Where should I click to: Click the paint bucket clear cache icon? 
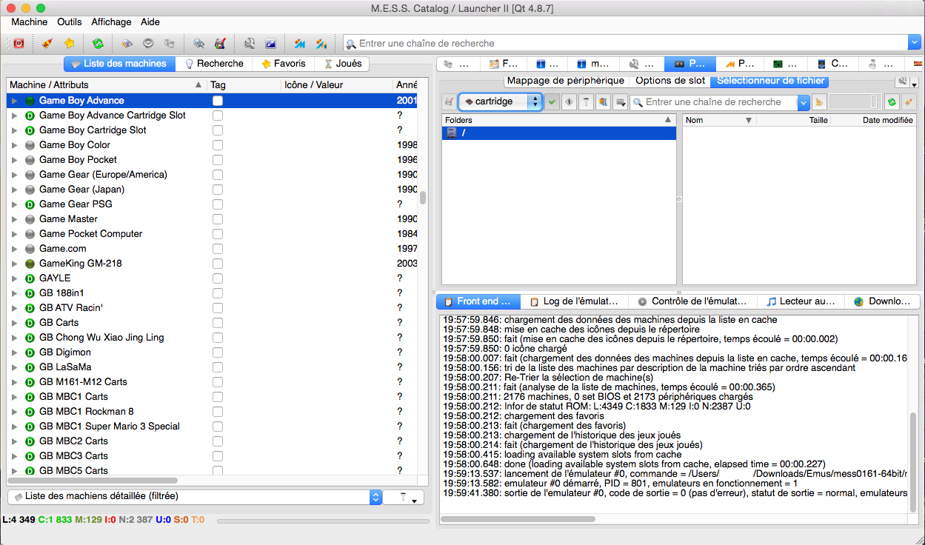tap(220, 44)
